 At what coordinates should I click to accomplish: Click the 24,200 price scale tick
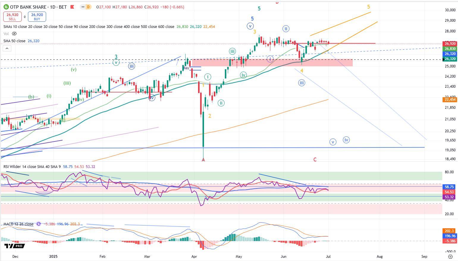pos(450,76)
